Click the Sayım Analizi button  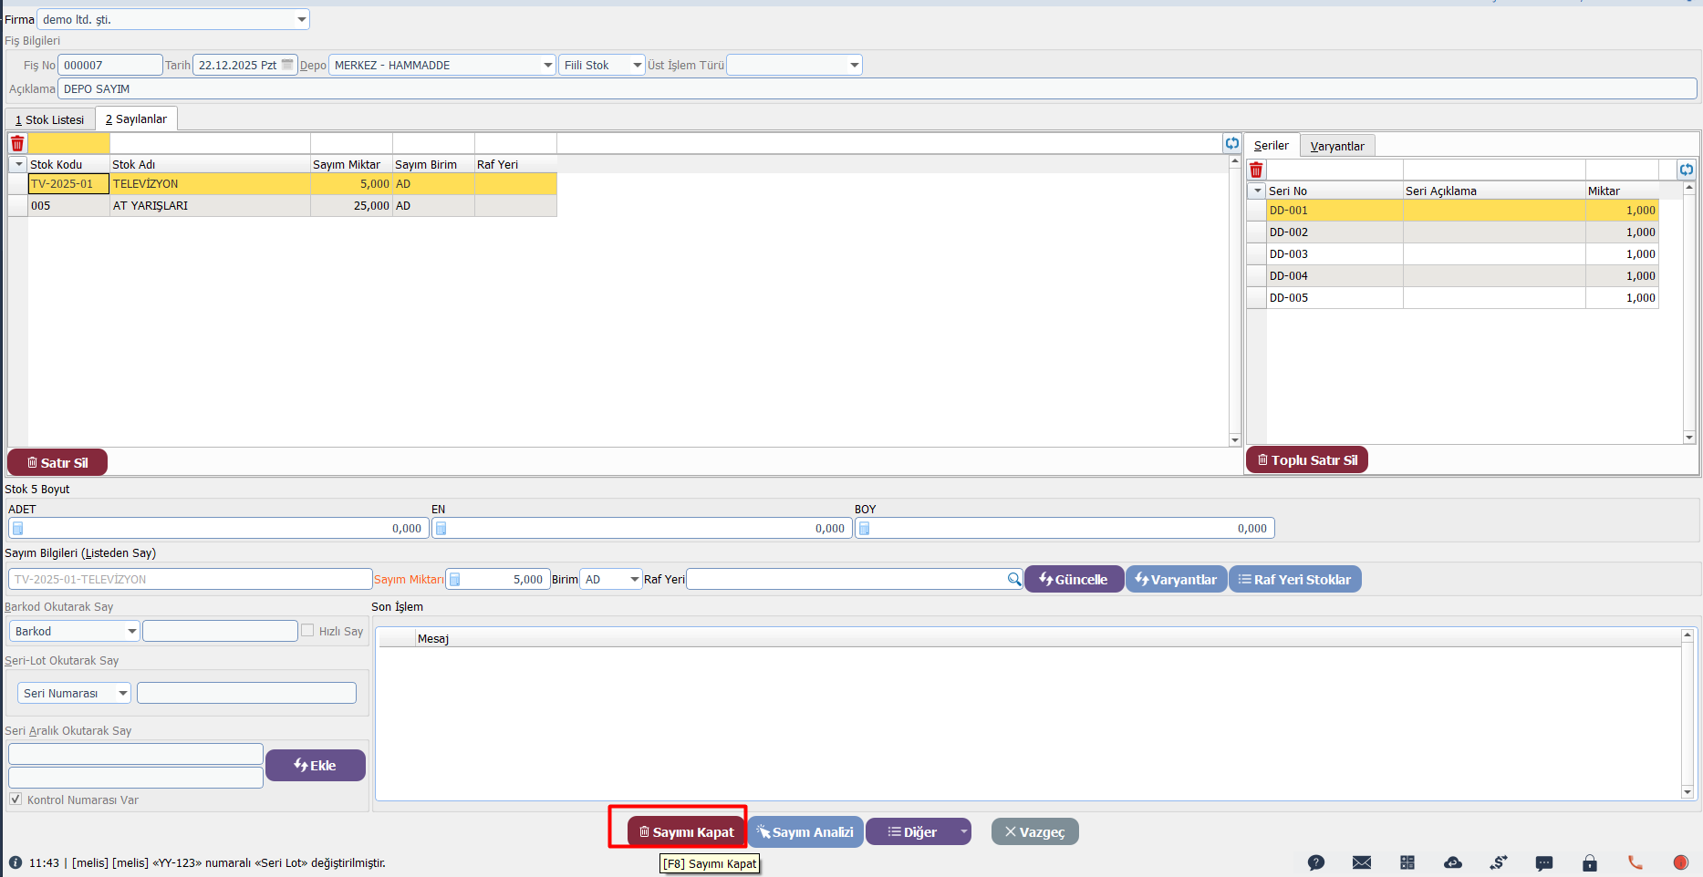point(805,832)
